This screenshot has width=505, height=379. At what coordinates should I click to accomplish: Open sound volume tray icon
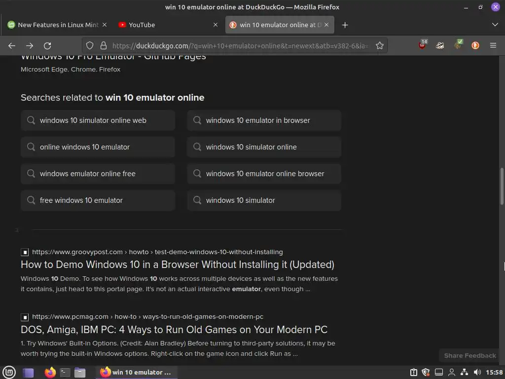click(477, 372)
